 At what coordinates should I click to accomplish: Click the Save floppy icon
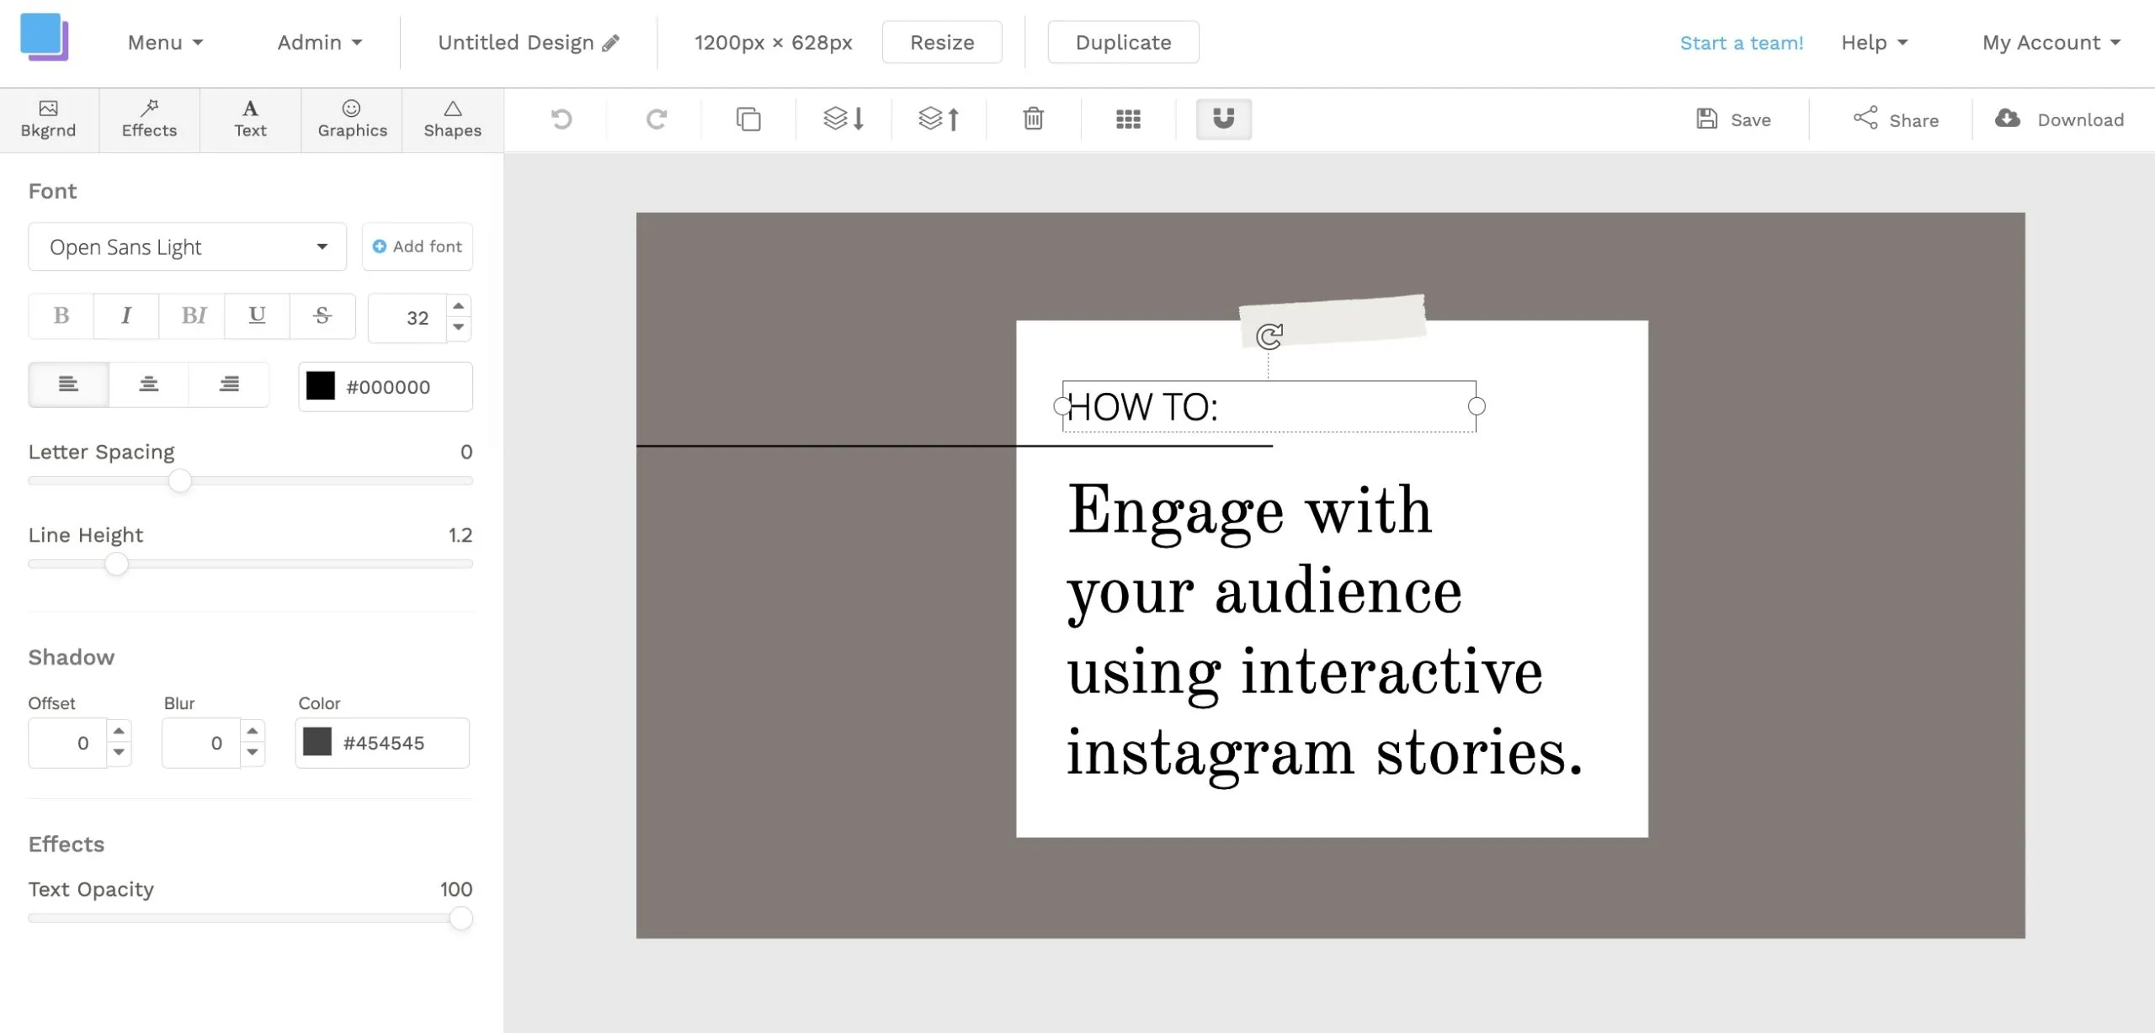1706,119
